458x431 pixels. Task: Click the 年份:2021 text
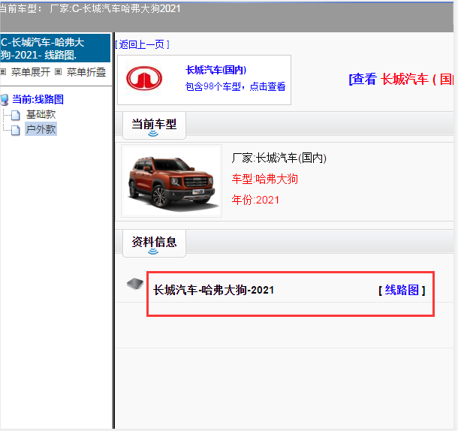point(255,200)
